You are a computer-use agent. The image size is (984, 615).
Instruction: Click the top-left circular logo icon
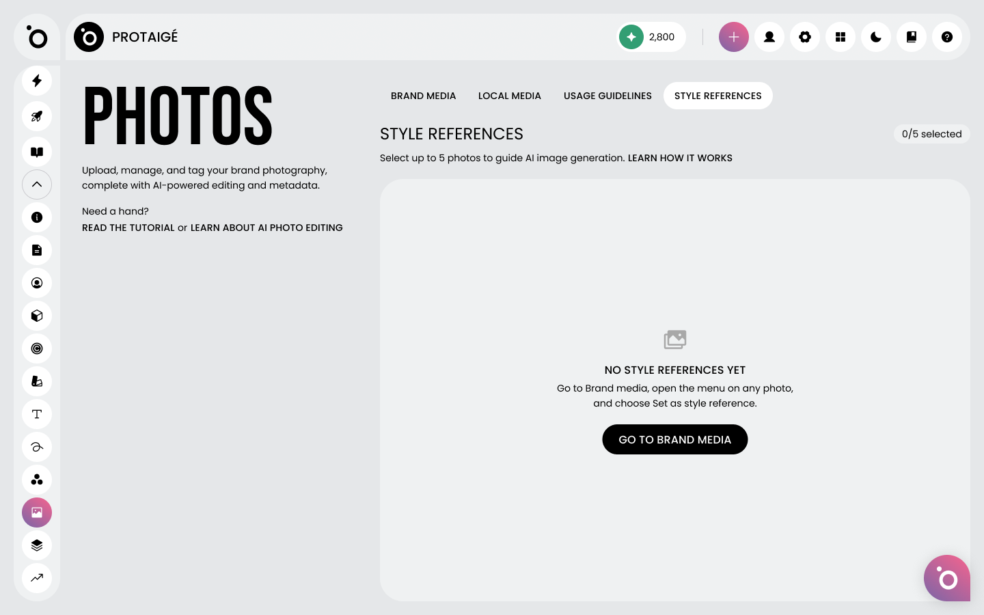tap(37, 37)
